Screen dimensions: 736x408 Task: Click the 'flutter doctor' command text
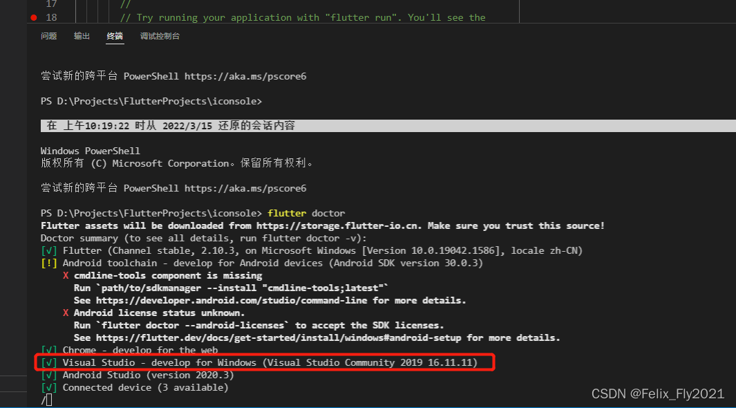click(306, 213)
